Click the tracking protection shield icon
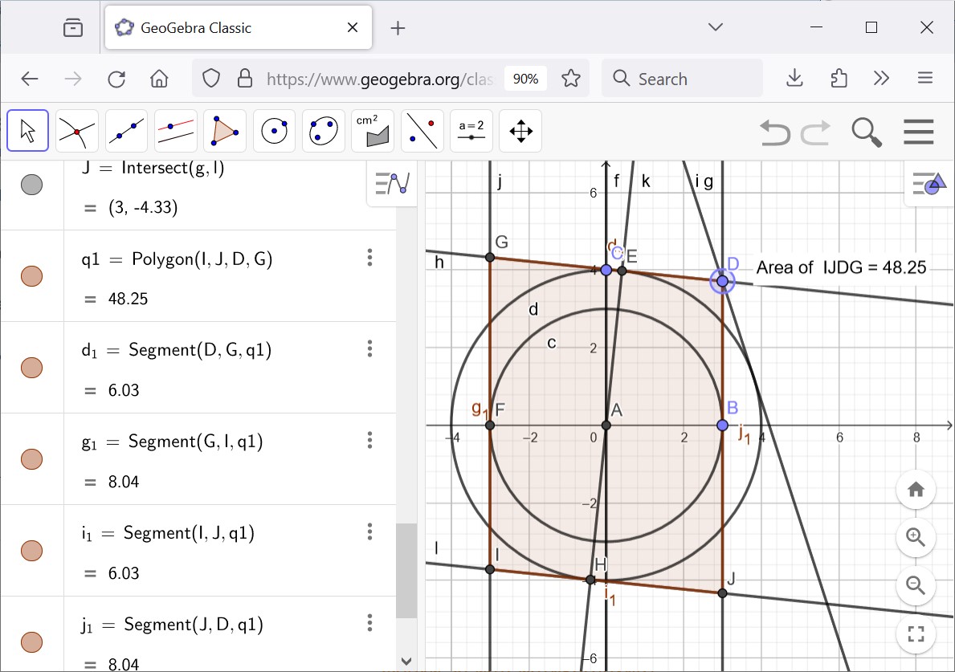The image size is (955, 672). (211, 79)
